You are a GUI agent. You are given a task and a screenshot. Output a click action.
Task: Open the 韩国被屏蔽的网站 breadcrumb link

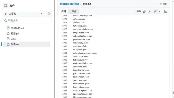[x=70, y=4]
